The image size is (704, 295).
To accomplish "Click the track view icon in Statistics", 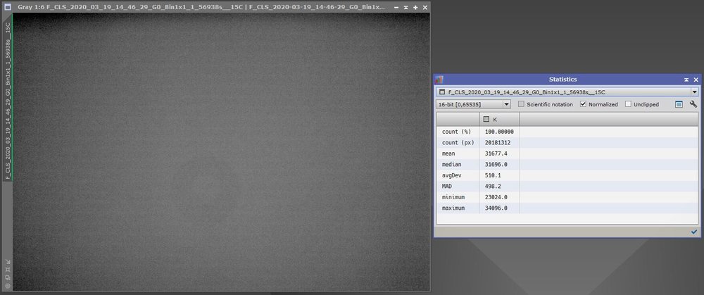I will pos(679,104).
